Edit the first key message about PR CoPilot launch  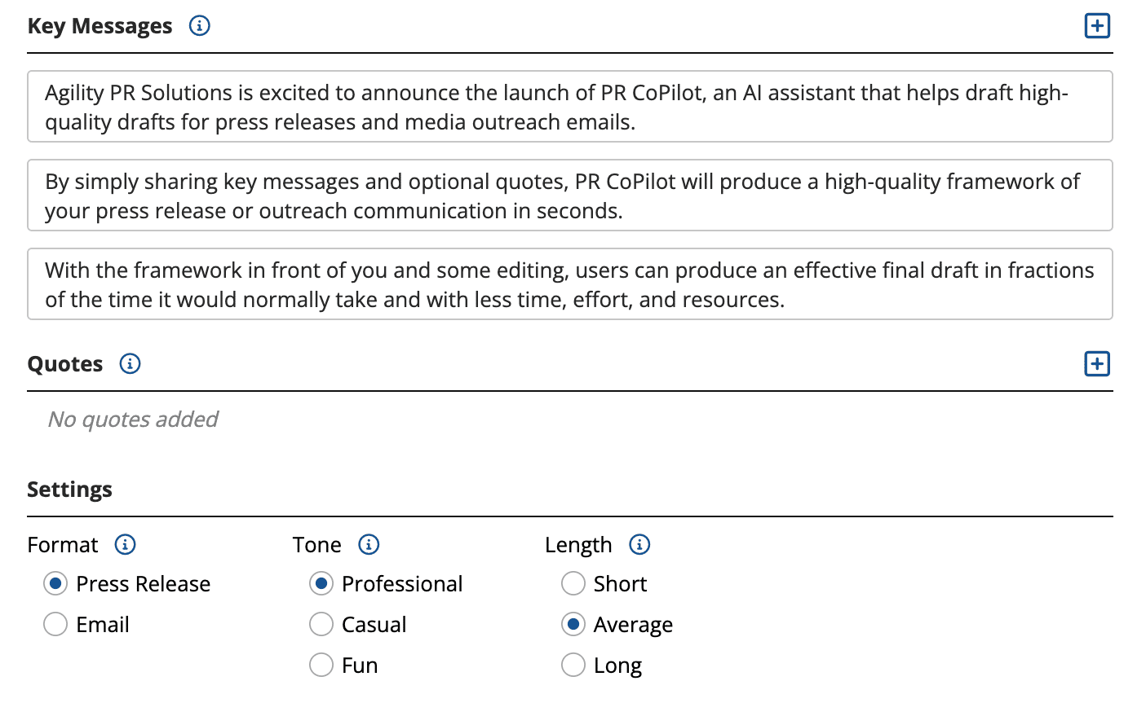tap(569, 107)
